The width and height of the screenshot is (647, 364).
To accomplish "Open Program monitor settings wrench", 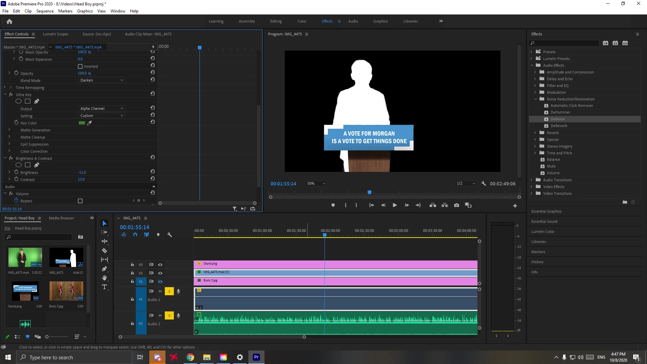I will pos(484,184).
